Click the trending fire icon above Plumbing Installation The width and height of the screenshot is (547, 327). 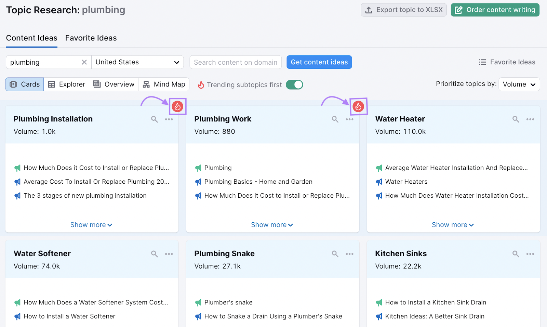pyautogui.click(x=177, y=106)
